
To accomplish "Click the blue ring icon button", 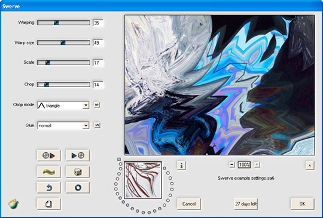I will click(x=78, y=188).
